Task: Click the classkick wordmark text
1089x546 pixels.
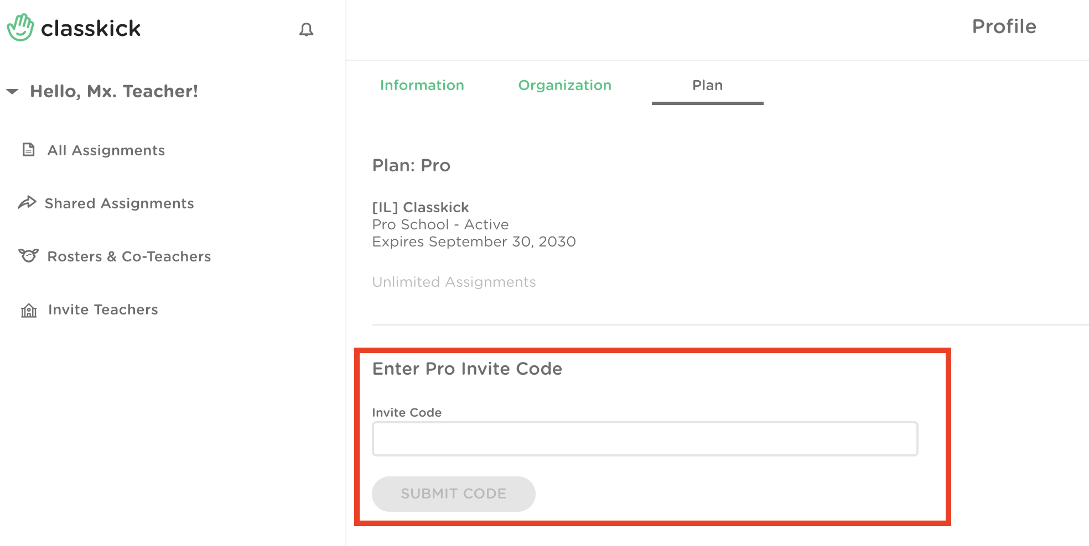Action: pos(91,29)
